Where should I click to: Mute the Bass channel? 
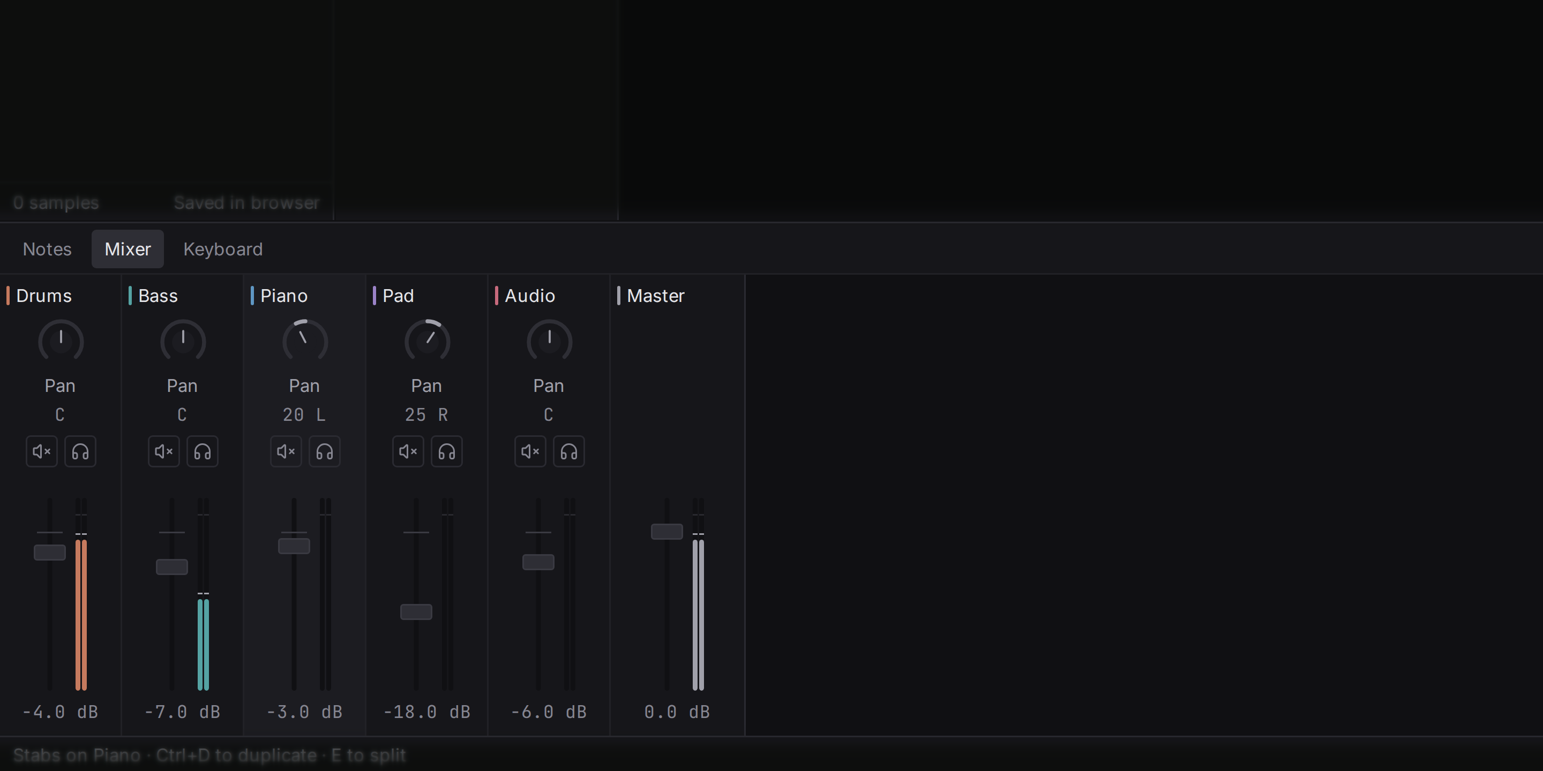(163, 451)
